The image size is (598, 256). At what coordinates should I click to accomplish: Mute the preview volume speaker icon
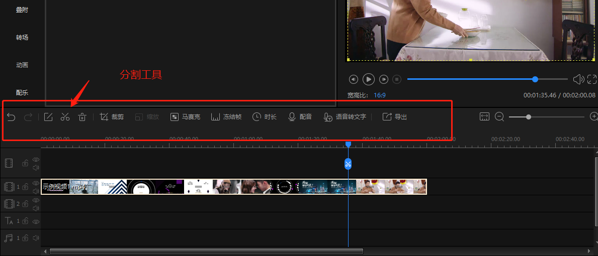[578, 79]
